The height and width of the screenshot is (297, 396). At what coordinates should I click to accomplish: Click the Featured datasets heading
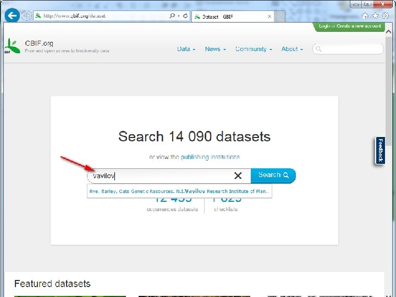point(52,284)
